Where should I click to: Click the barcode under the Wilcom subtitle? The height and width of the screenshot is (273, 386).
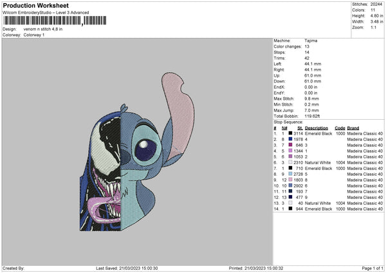[x=55, y=21]
